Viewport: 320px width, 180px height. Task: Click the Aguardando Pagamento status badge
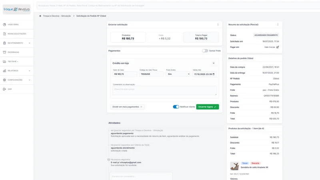(266, 35)
